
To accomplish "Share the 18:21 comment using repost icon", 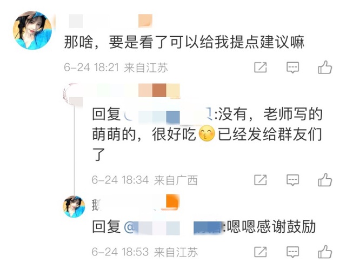I will pyautogui.click(x=261, y=68).
